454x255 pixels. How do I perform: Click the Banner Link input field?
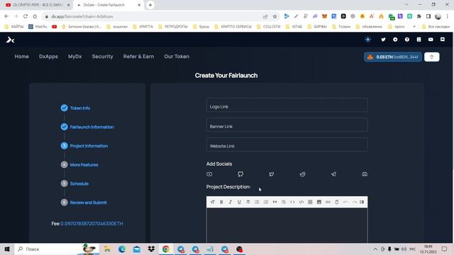pos(287,125)
